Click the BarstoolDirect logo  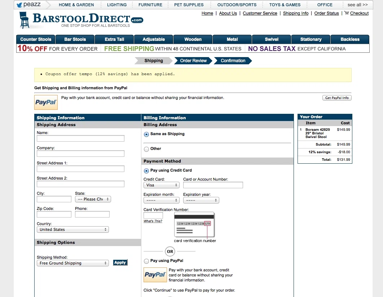click(x=82, y=20)
